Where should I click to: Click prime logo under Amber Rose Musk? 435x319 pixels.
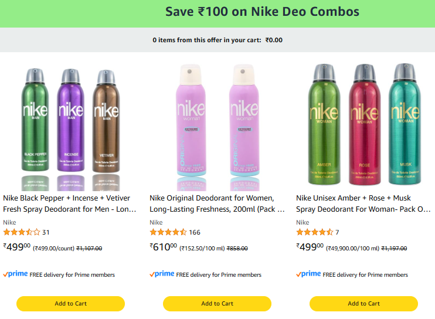[x=308, y=274]
